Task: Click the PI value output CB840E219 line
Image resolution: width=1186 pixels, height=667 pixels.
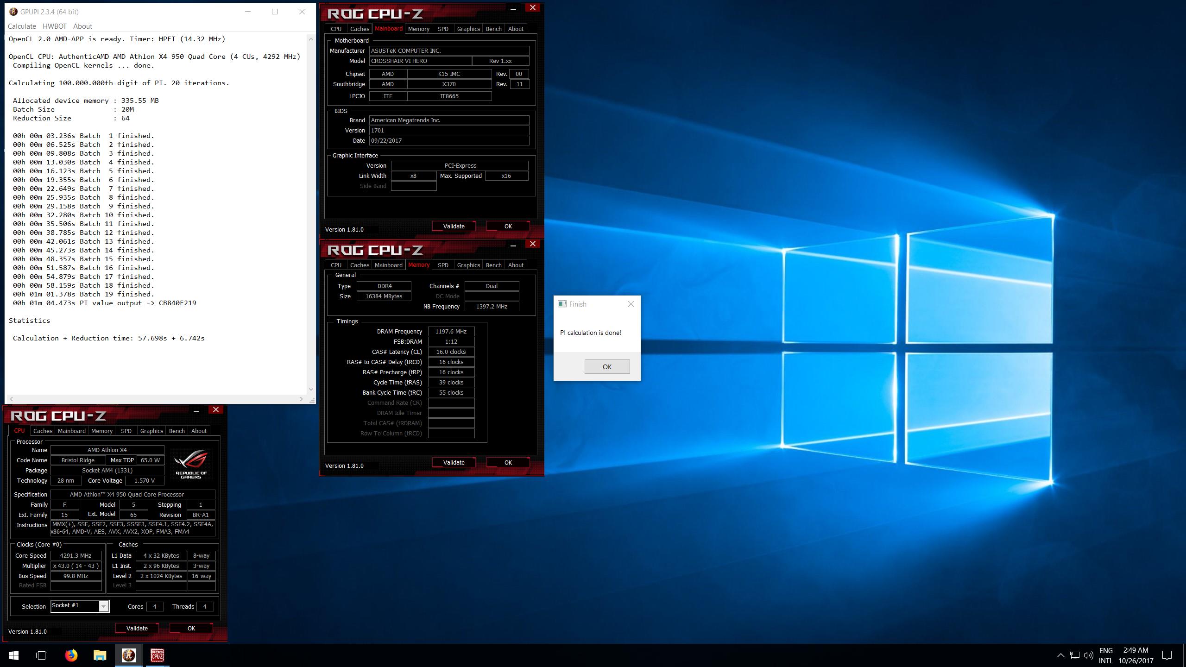Action: click(x=105, y=303)
